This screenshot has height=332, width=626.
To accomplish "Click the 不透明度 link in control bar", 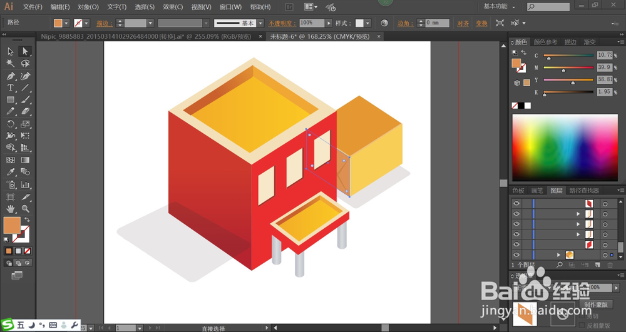I will coord(282,24).
